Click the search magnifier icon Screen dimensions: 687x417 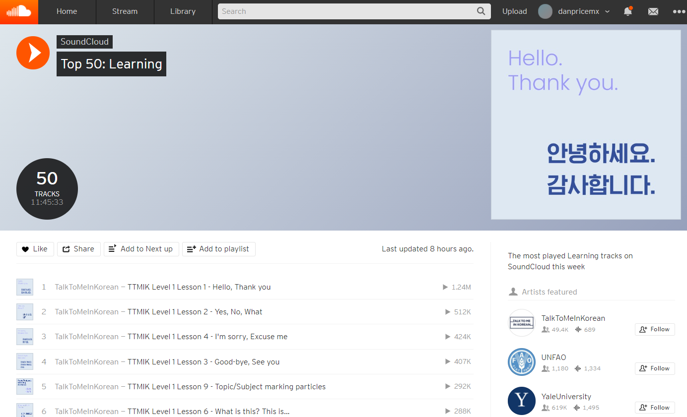tap(481, 11)
